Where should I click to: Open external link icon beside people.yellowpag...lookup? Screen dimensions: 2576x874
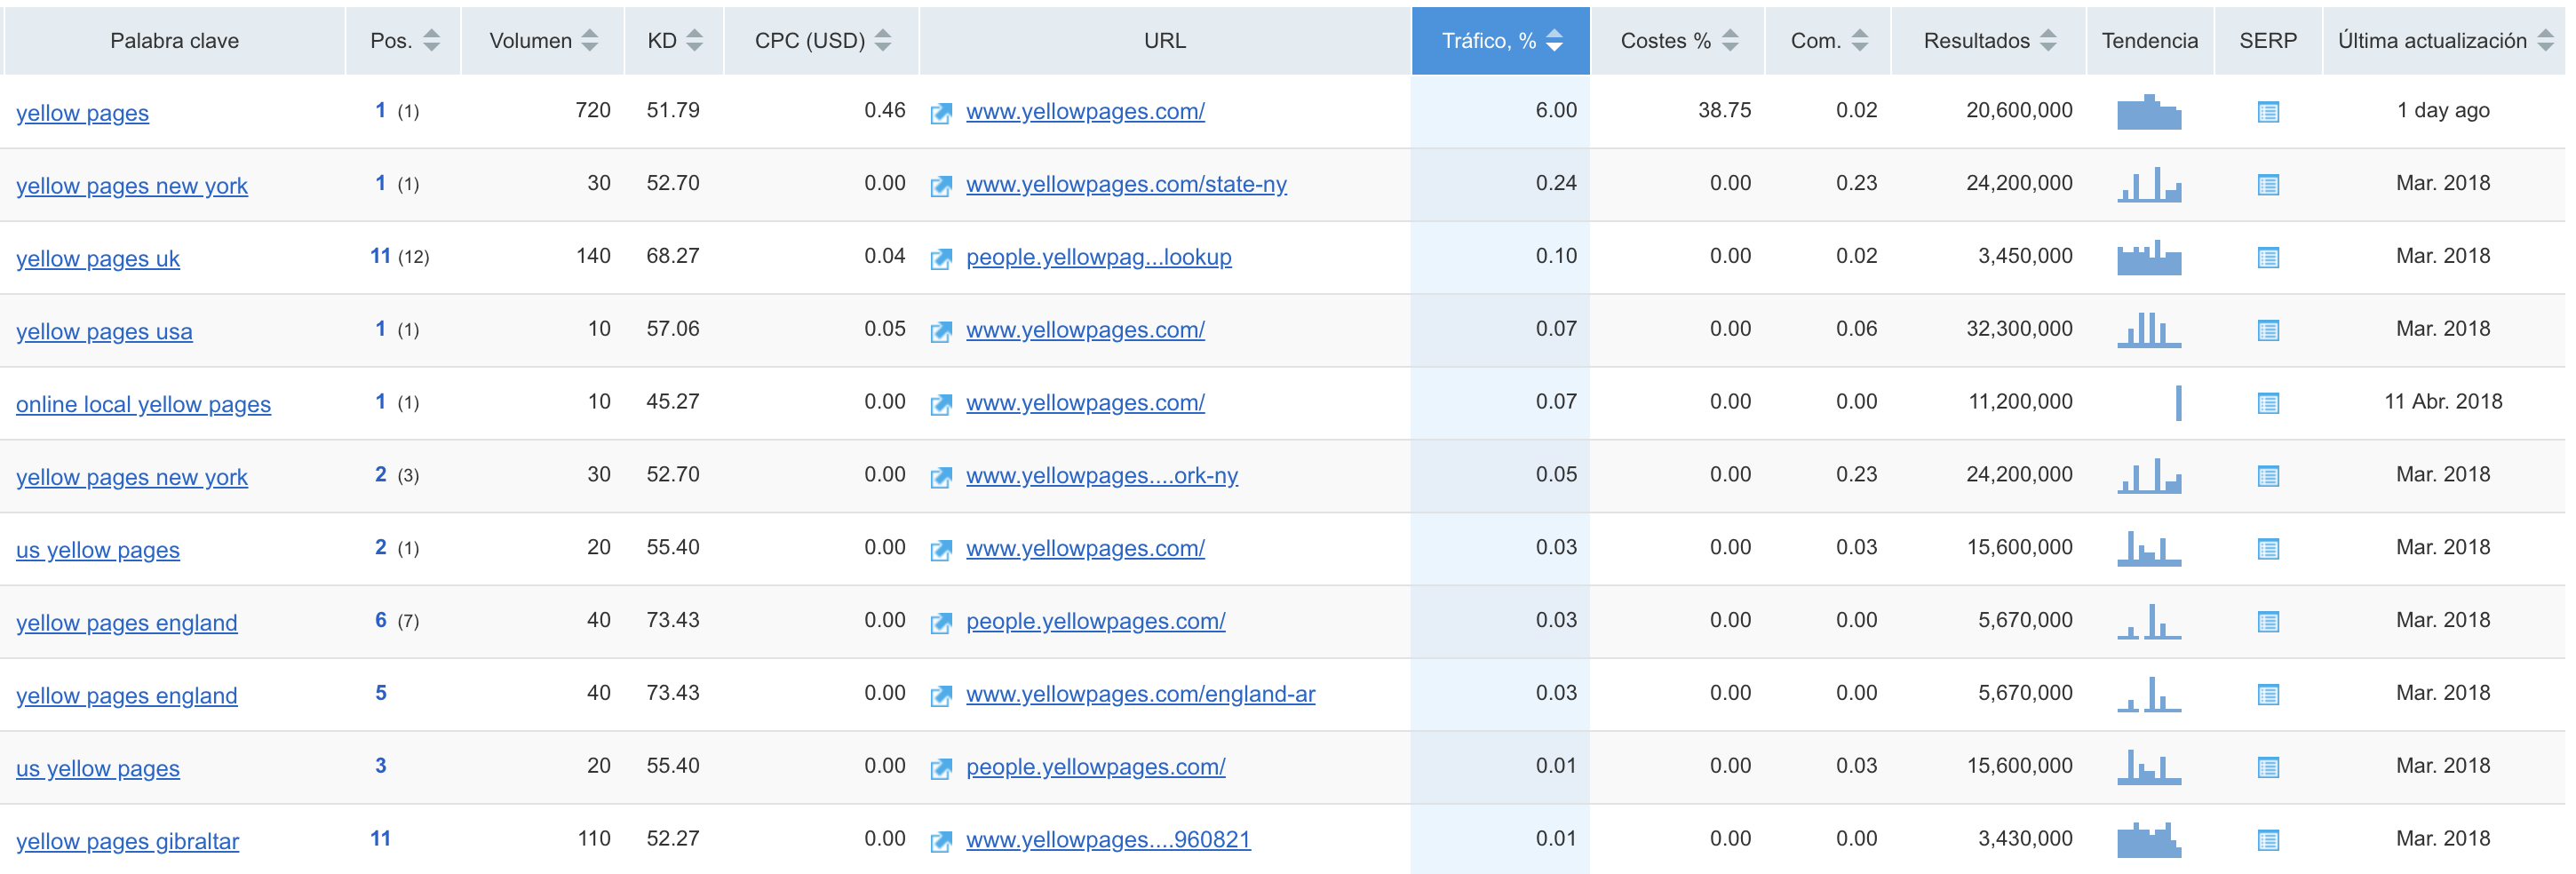pos(940,259)
